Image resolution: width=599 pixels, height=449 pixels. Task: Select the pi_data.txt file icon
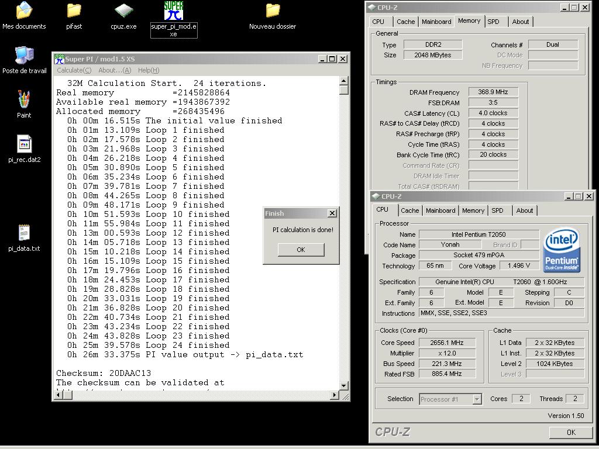(23, 237)
